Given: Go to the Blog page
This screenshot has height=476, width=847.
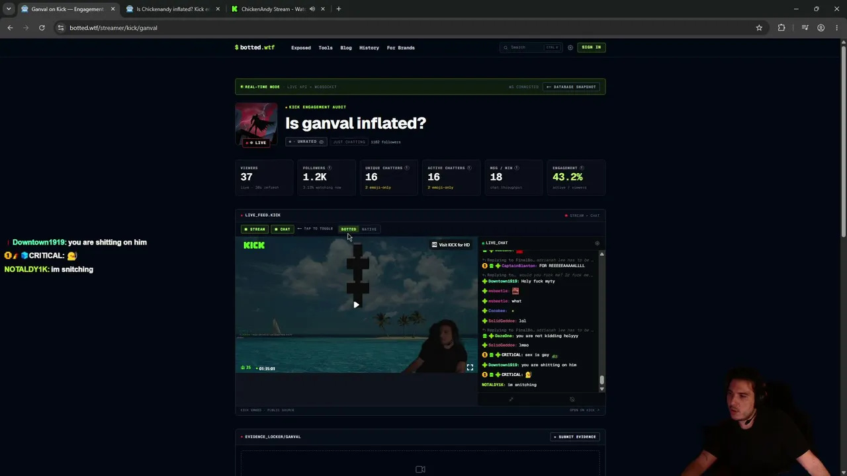Looking at the screenshot, I should coord(346,48).
